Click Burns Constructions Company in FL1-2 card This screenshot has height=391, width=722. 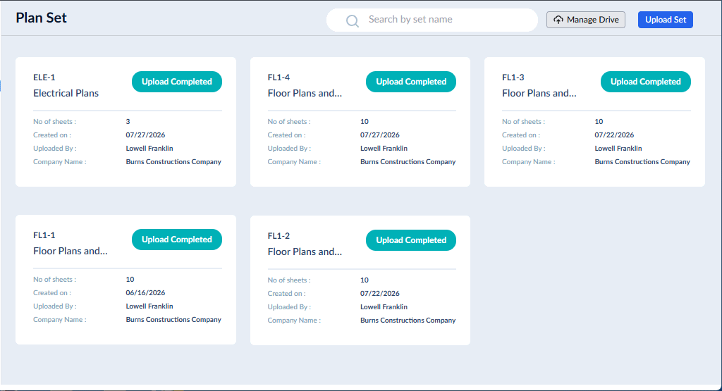(408, 321)
